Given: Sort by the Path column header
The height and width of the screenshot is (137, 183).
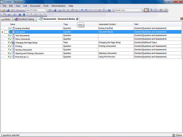Looking at the screenshot, I should [158, 24].
